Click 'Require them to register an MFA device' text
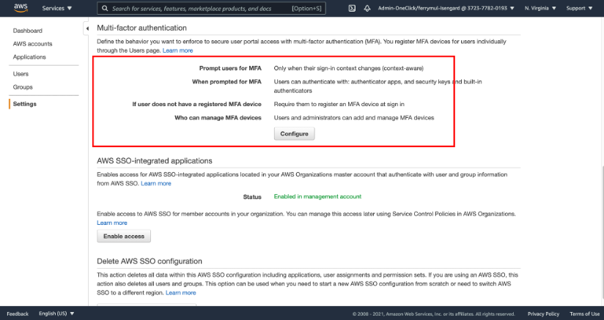Screen dimensions: 604x320 (339, 104)
